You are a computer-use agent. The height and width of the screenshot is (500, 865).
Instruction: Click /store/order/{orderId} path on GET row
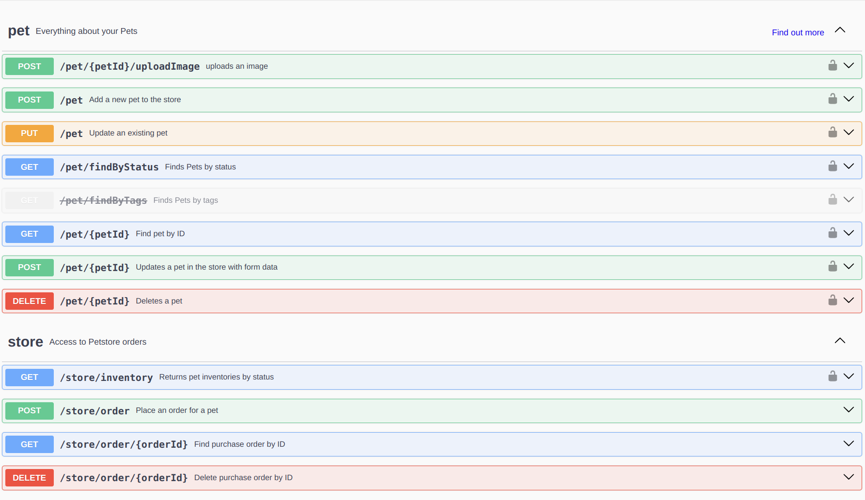(x=124, y=444)
